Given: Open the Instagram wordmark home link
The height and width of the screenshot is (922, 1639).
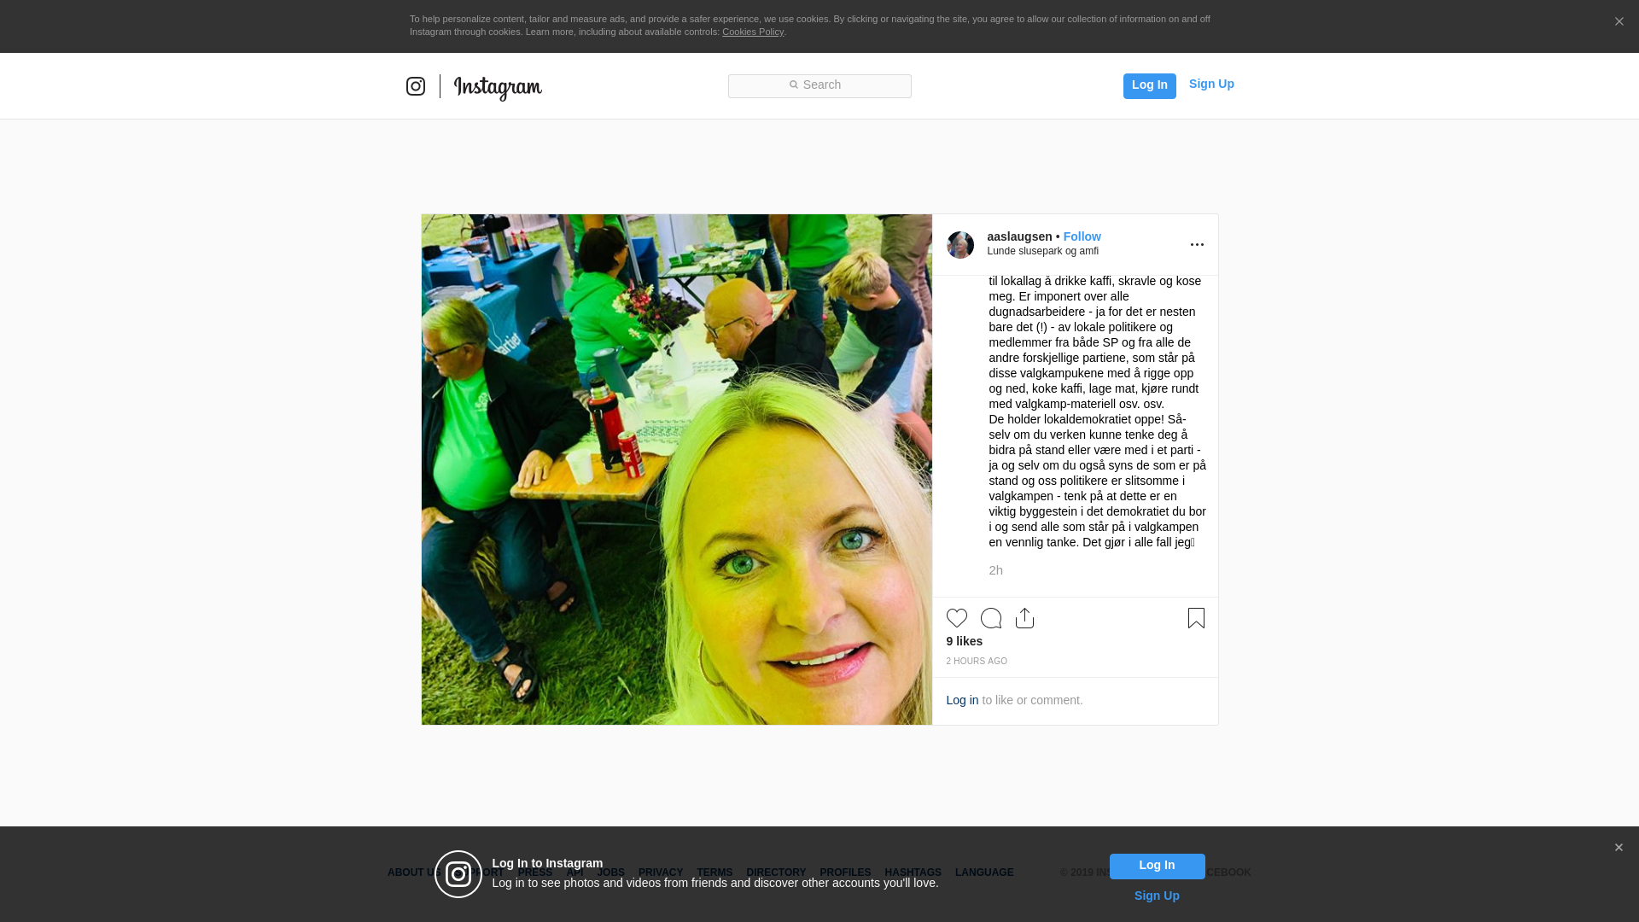Looking at the screenshot, I should coord(498,88).
